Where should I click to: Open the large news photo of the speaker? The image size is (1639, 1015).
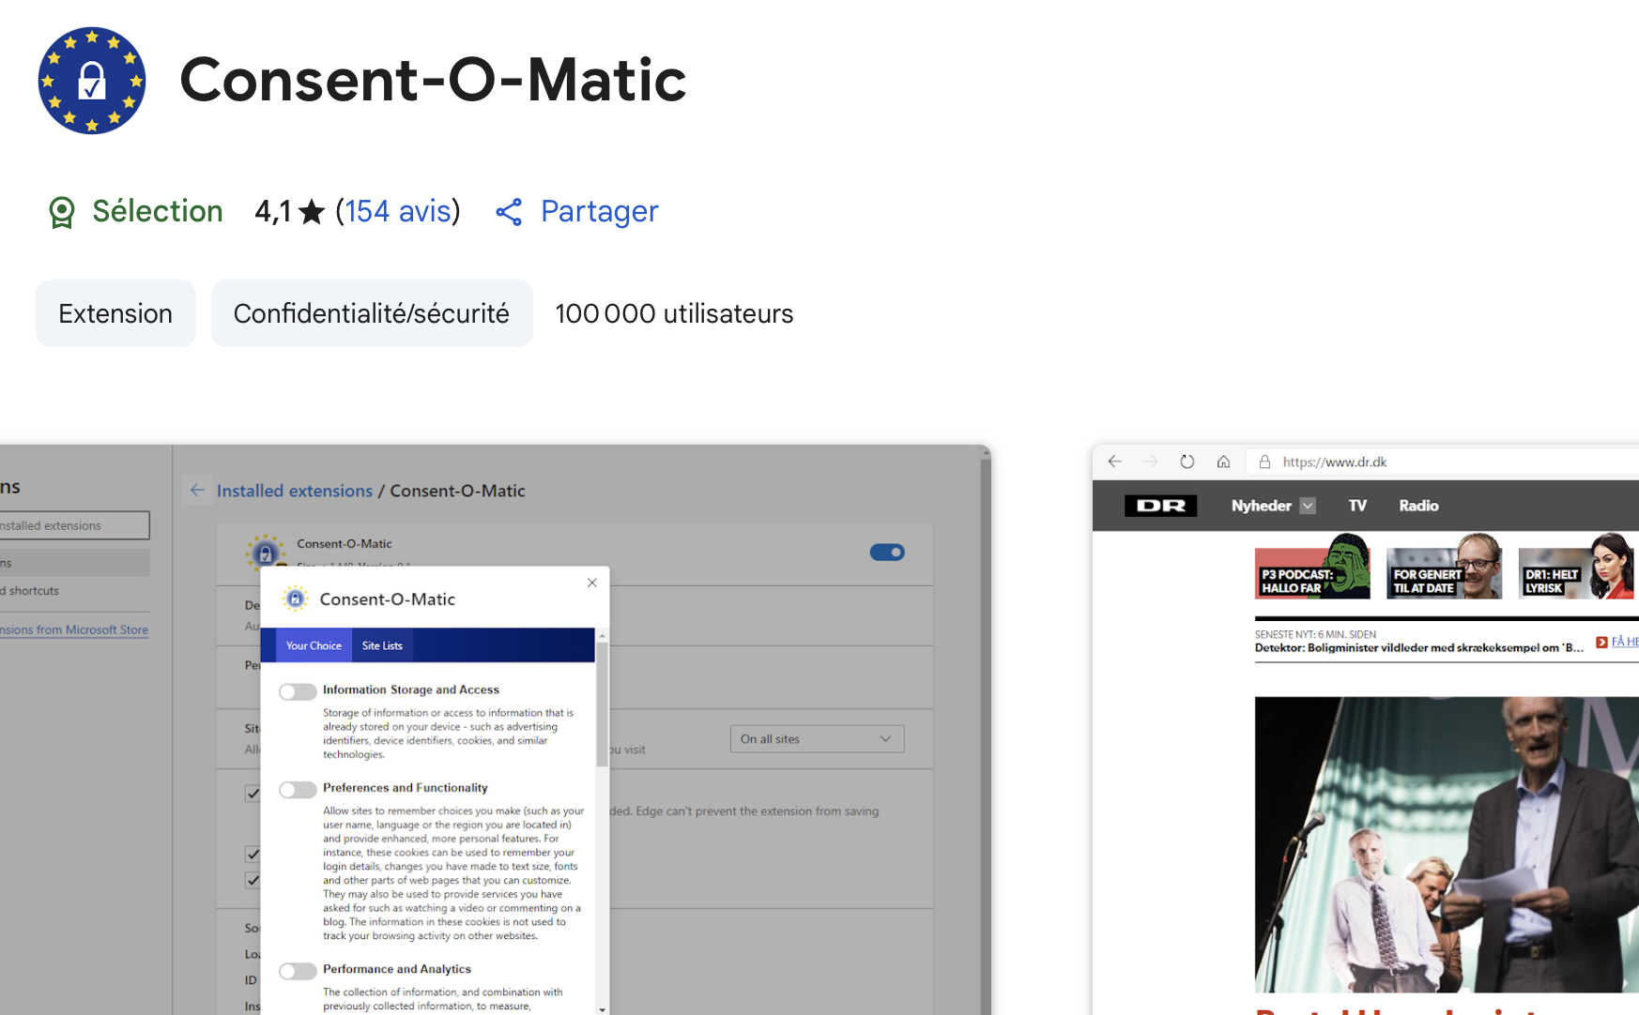(x=1447, y=844)
